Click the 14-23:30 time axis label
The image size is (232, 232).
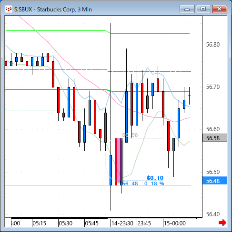122,223
